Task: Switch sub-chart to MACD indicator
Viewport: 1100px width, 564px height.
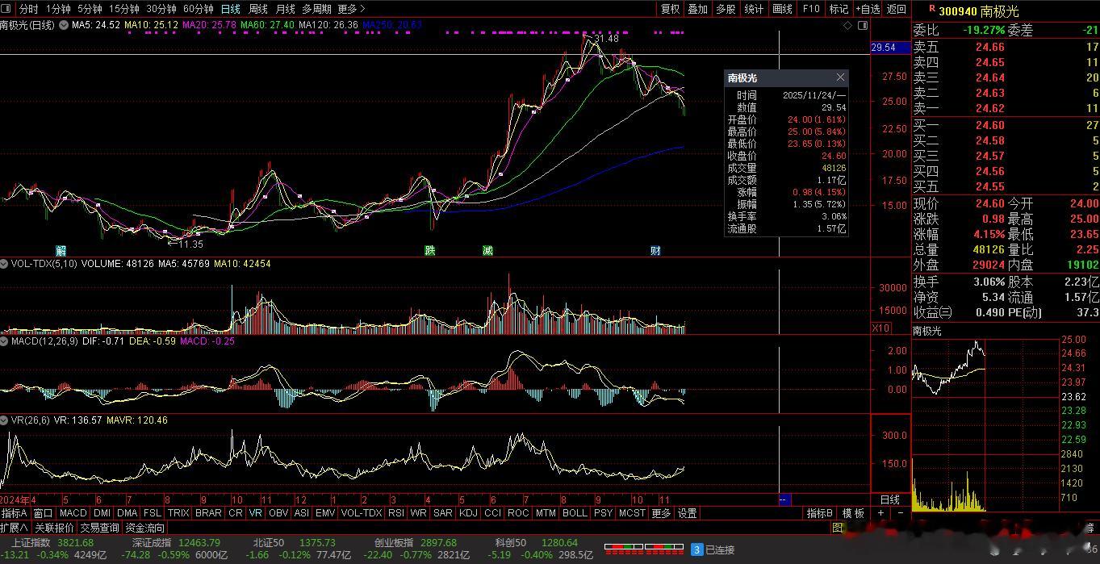Action: pos(73,513)
